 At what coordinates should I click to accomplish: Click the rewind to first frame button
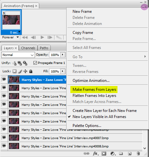coord(25,37)
